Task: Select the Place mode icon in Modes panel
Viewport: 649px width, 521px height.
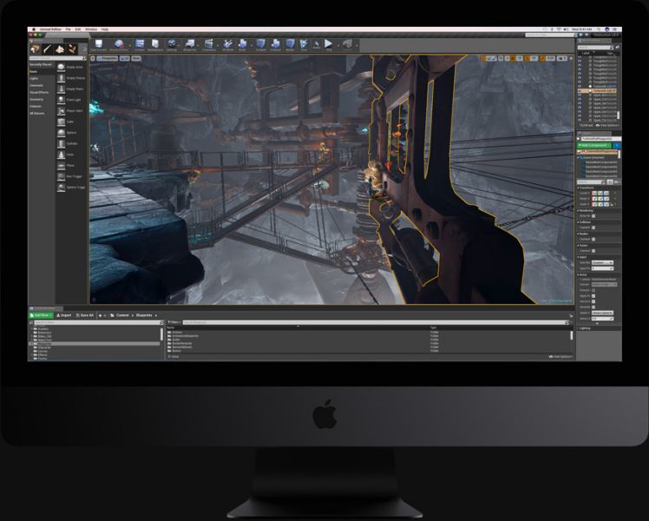Action: (x=36, y=49)
